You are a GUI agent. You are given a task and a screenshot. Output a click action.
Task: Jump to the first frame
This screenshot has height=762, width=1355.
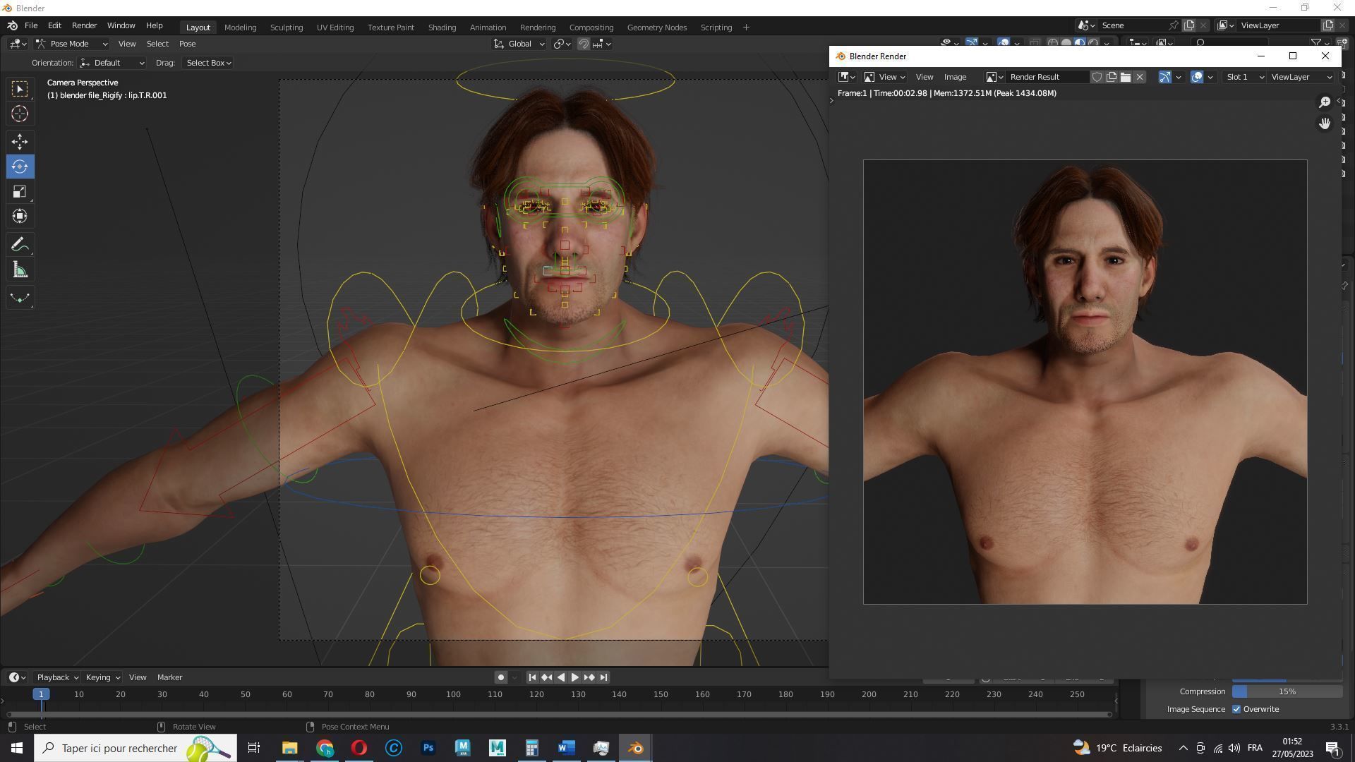(x=532, y=677)
